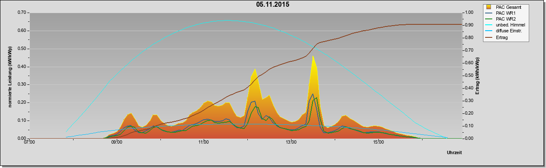Screen dimensions: 546x168
Task: Click the Uhrzeit axis title
Action: 454,153
